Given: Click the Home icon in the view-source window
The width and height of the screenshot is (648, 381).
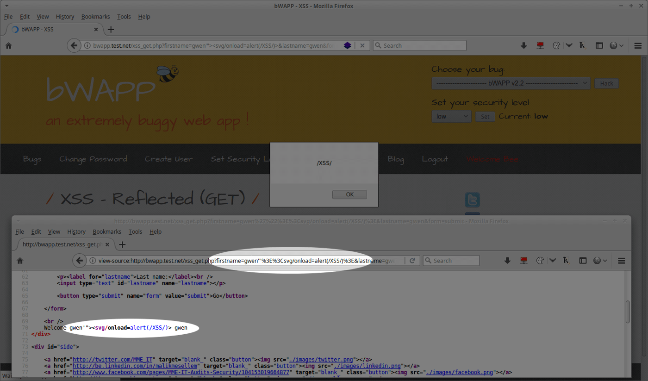Looking at the screenshot, I should tap(20, 261).
